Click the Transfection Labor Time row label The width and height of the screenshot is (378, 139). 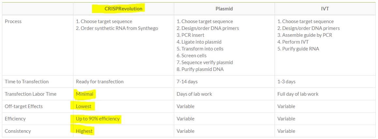[30, 94]
